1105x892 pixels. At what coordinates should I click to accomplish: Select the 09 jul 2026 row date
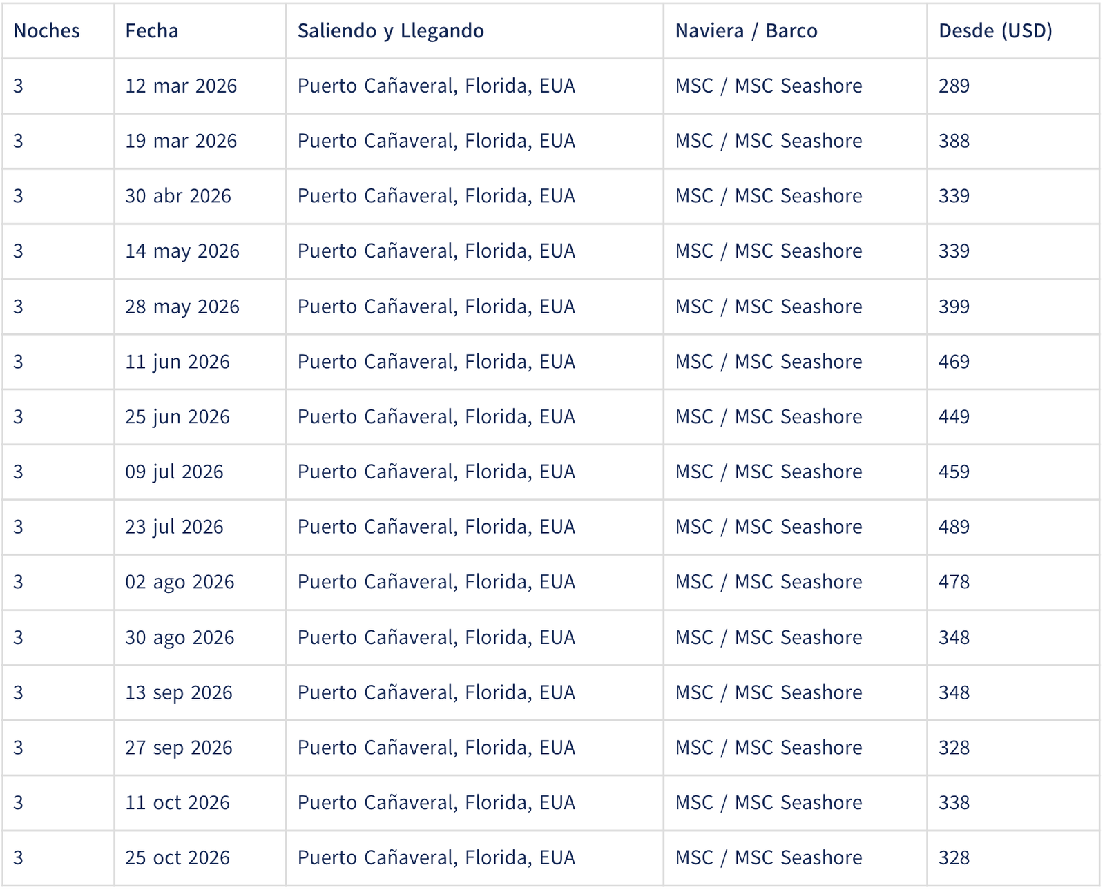(x=175, y=472)
